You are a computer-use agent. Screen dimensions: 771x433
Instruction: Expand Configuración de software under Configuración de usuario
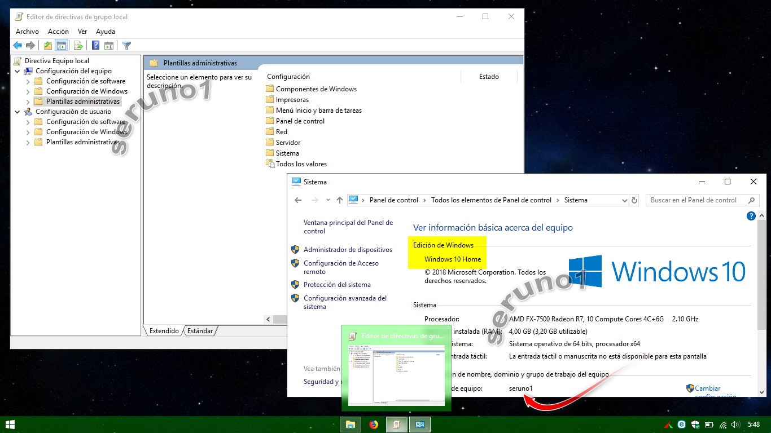[x=28, y=122]
